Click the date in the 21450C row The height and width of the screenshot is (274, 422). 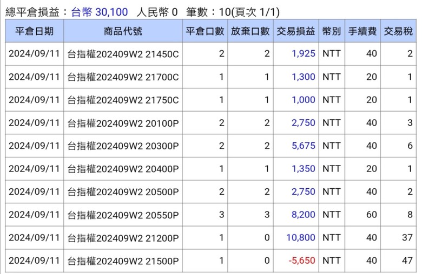click(34, 54)
